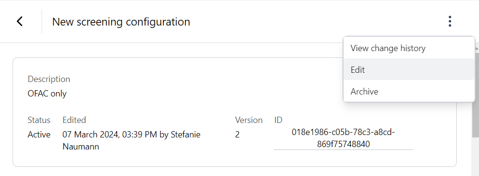Image resolution: width=479 pixels, height=176 pixels.
Task: Click the Stefanie Naumann editor name
Action: pos(131,140)
